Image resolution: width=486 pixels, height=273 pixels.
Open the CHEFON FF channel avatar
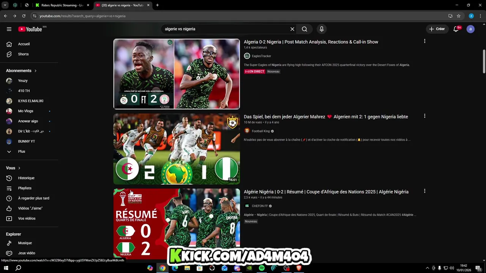click(x=247, y=206)
